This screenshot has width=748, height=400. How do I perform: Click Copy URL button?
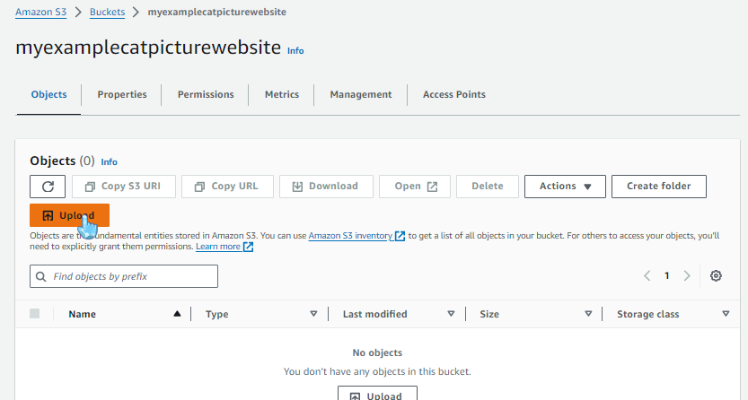click(x=227, y=187)
